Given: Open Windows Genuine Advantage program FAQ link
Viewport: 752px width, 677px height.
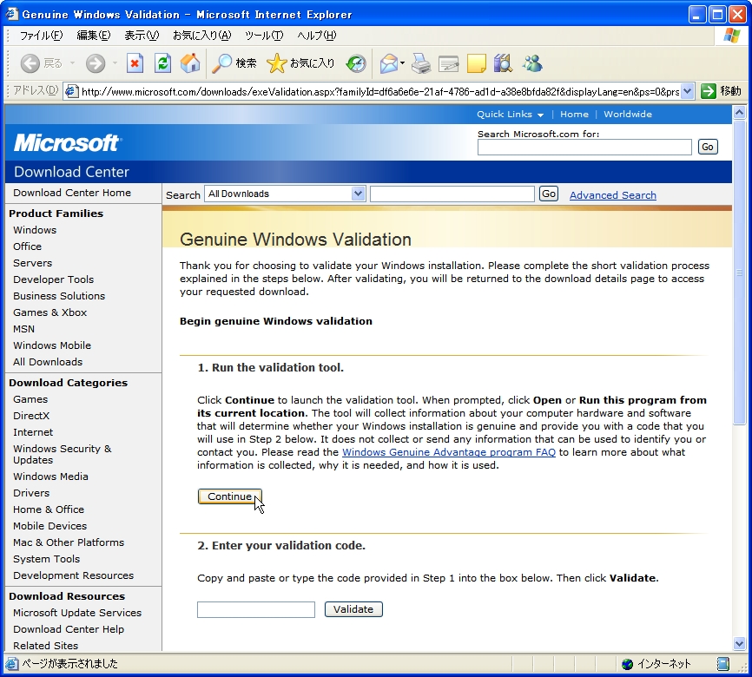Looking at the screenshot, I should tap(448, 452).
